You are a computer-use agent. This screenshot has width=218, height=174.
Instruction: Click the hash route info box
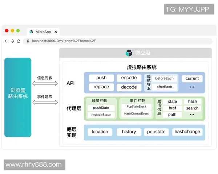pyautogui.click(x=193, y=101)
